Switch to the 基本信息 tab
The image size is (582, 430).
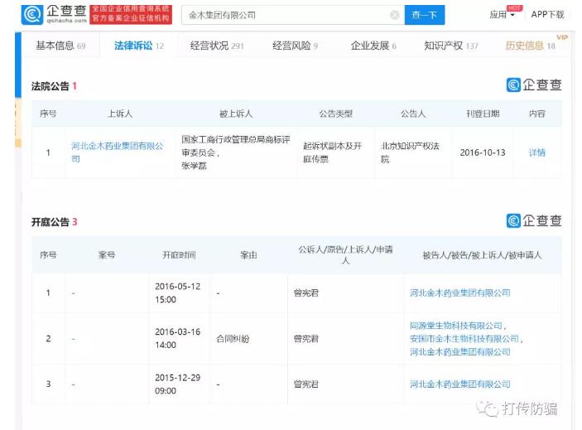coord(60,46)
